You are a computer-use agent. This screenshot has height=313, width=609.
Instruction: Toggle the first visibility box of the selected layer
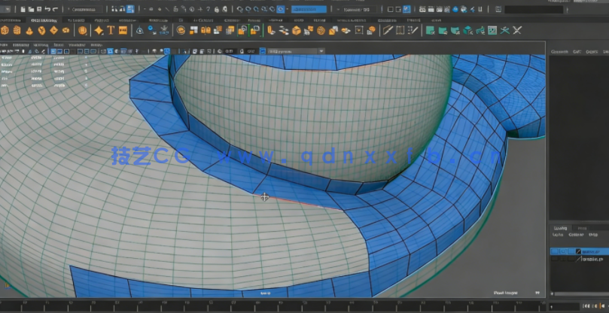(556, 251)
